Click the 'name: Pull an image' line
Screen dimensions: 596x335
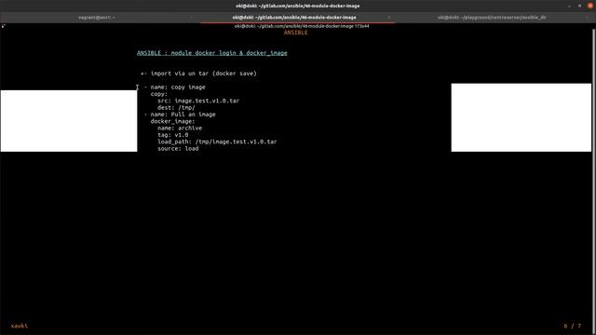coord(180,114)
